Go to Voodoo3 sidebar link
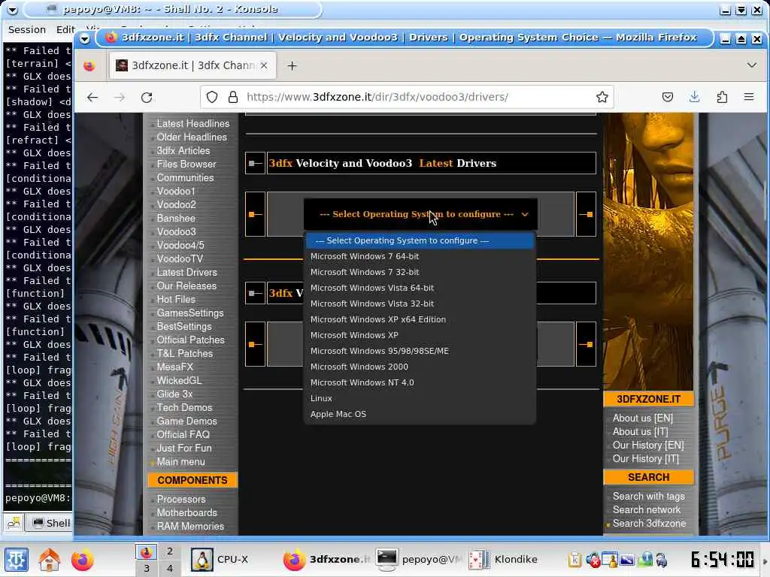This screenshot has height=577, width=770. coord(176,231)
